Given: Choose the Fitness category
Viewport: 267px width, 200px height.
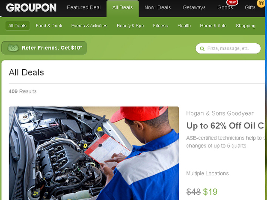Looking at the screenshot, I should [x=160, y=26].
